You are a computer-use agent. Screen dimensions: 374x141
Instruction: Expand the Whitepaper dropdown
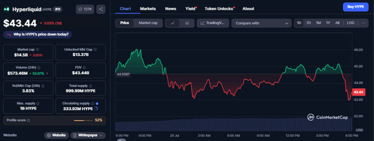tap(88, 135)
